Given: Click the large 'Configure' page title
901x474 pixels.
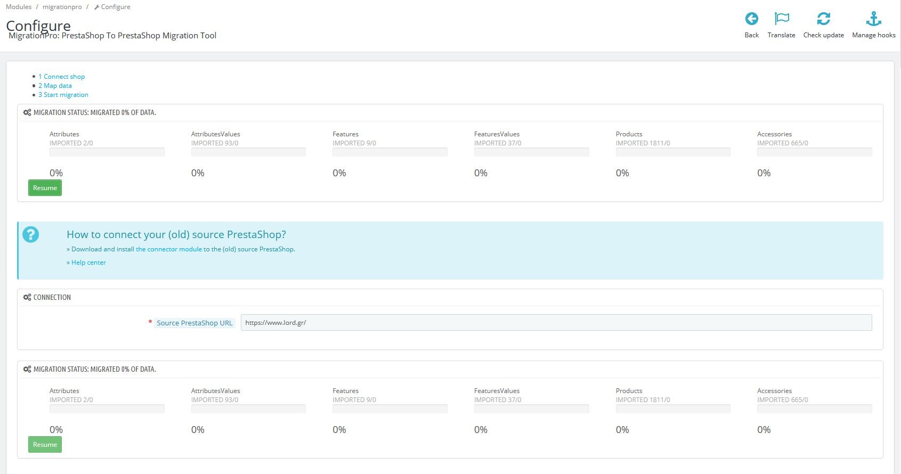Looking at the screenshot, I should [38, 25].
